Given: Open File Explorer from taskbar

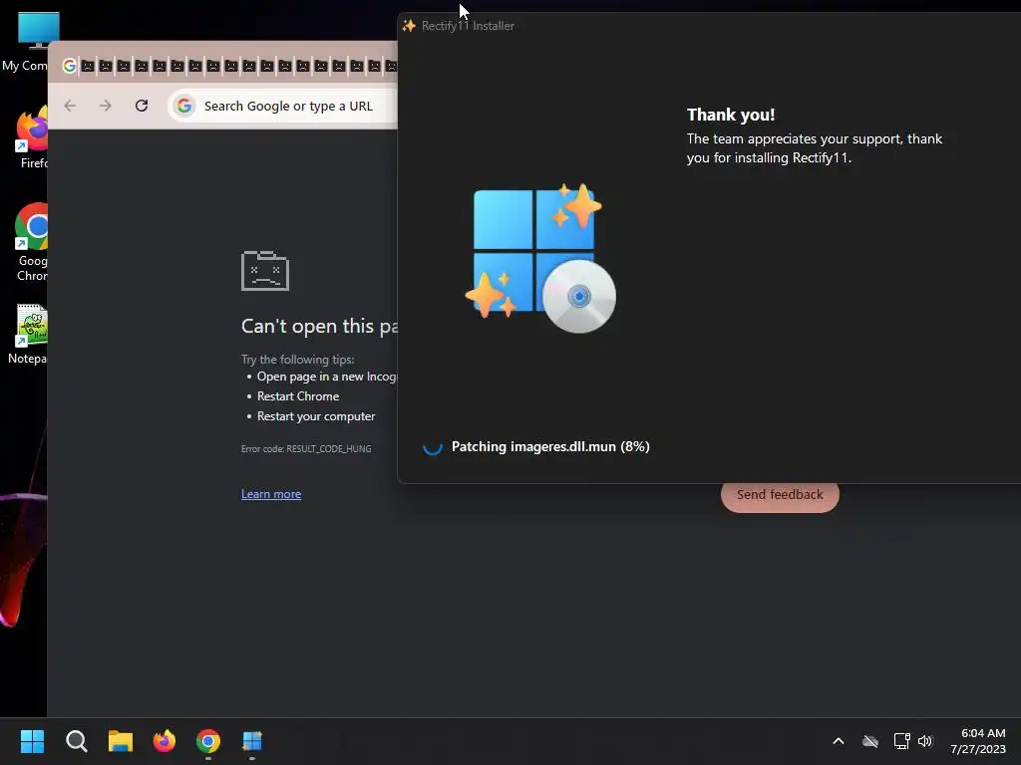Looking at the screenshot, I should pos(121,741).
